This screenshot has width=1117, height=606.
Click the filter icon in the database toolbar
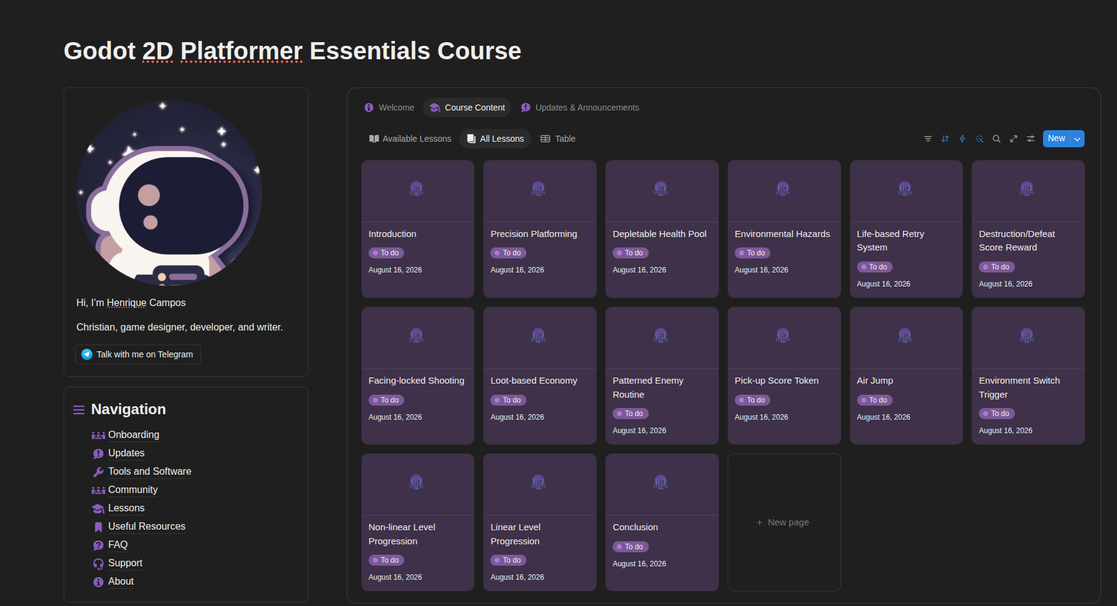[x=928, y=139]
